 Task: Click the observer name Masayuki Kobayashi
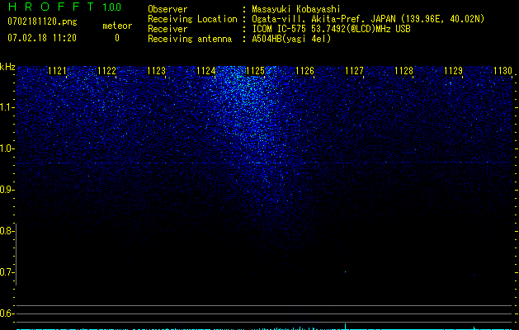click(x=296, y=9)
